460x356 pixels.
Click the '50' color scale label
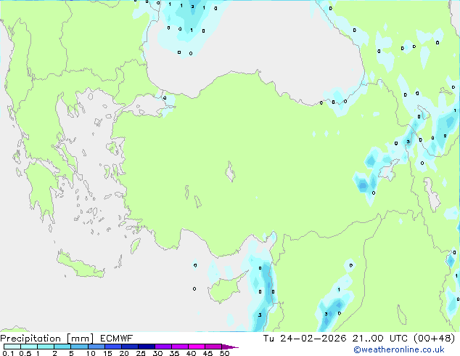[x=224, y=353]
